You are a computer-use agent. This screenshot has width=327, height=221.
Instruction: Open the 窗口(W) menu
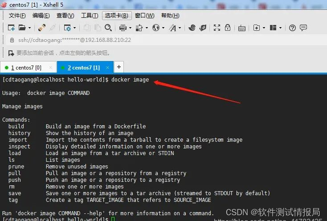tap(144, 16)
